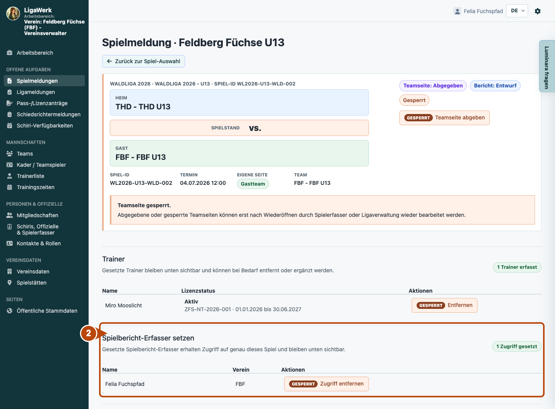Click the Teams group icon
This screenshot has width=555, height=409.
tap(10, 154)
